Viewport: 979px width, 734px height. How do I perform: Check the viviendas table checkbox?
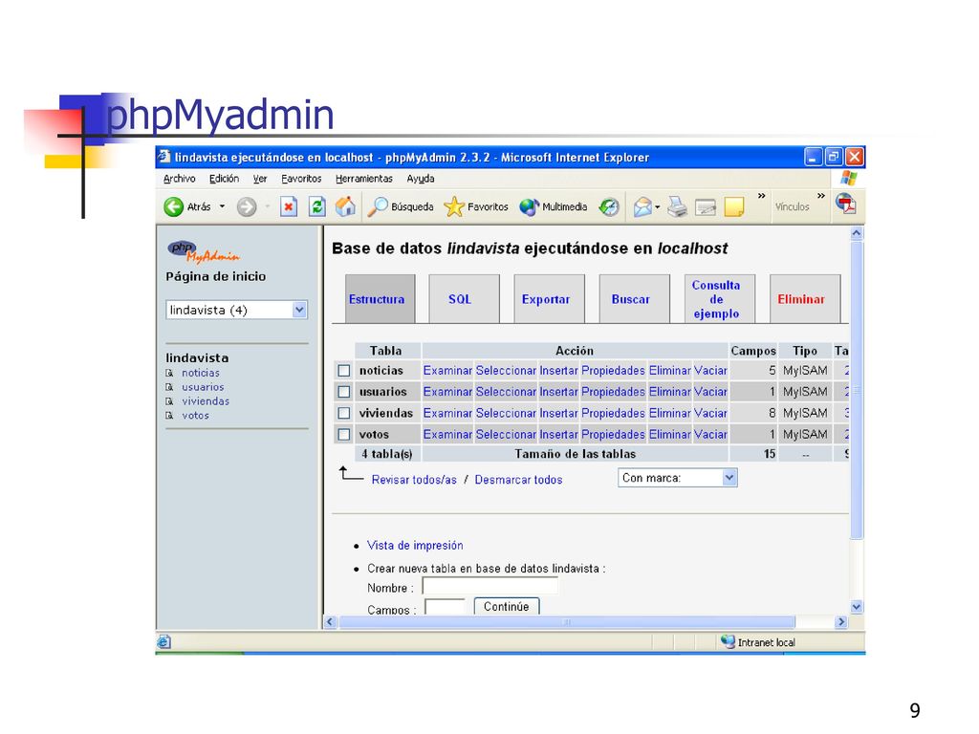tap(344, 413)
